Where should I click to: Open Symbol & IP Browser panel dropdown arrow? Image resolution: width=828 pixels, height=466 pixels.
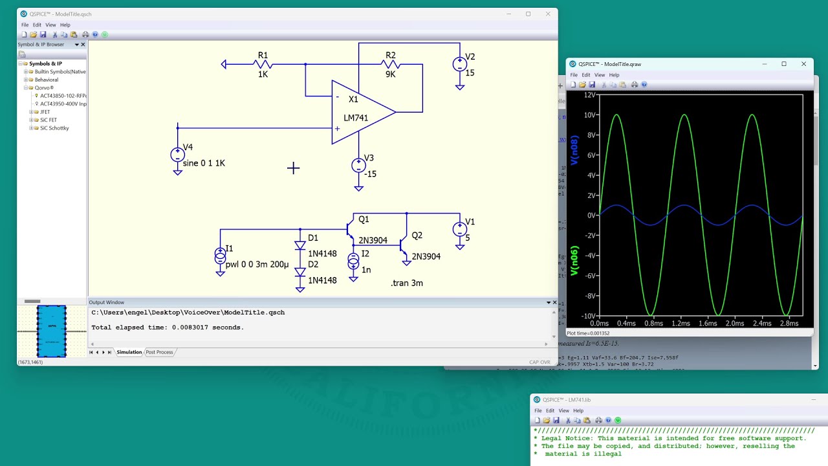76,45
